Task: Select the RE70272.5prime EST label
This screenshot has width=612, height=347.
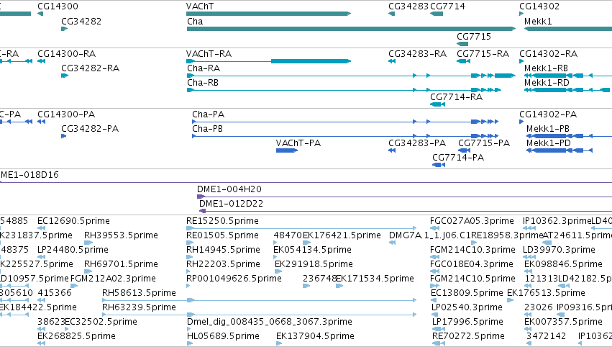Action: pyautogui.click(x=468, y=336)
